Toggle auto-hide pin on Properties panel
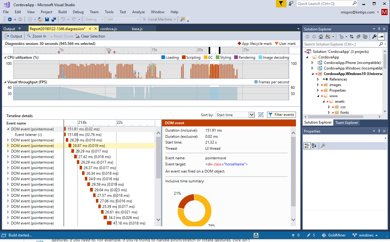This screenshot has width=390, height=242. tap(379, 131)
